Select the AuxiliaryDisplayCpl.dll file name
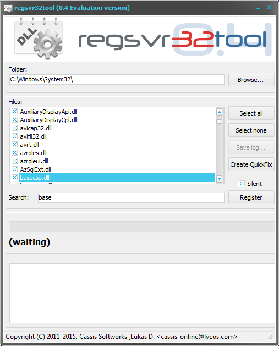This screenshot has height=346, width=279. 49,120
